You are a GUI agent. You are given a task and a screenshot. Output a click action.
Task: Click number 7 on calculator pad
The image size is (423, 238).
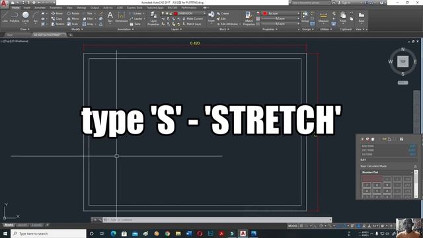tap(367, 185)
